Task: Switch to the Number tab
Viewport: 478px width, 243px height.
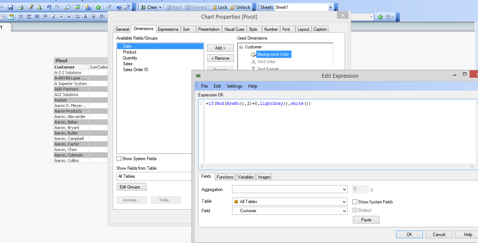Action: tap(271, 29)
